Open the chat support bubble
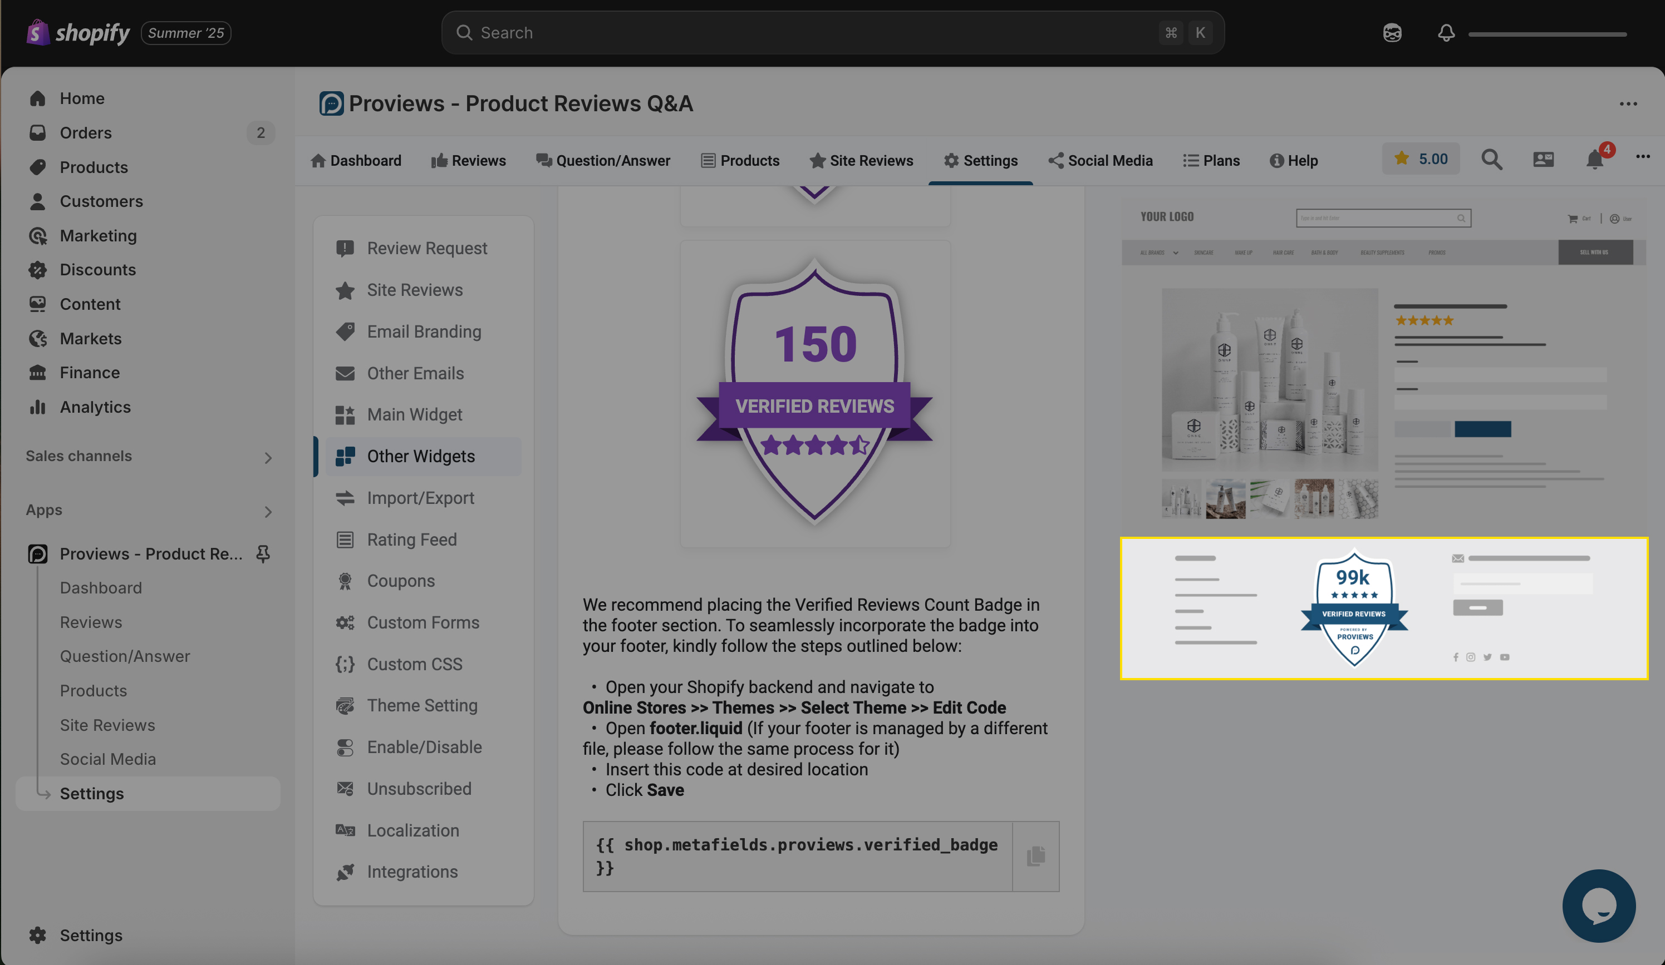 click(1599, 906)
